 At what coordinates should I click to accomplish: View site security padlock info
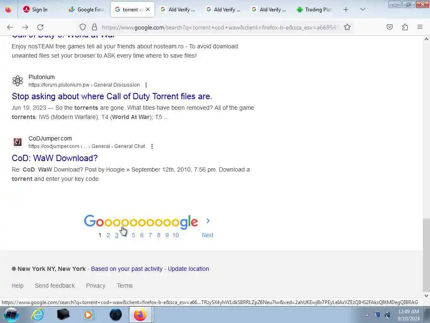(x=94, y=27)
